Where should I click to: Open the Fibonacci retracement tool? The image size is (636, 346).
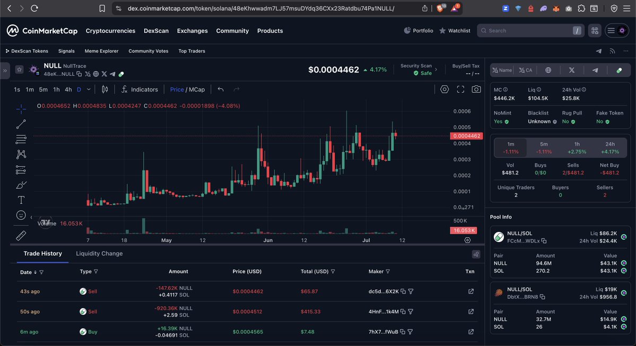[x=21, y=139]
